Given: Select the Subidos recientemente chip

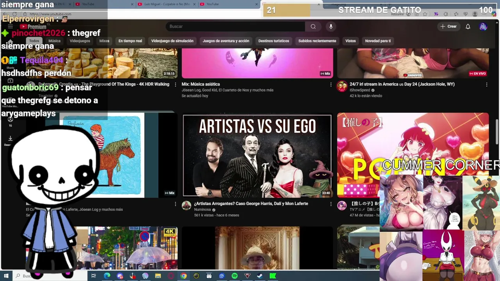Looking at the screenshot, I should [x=317, y=41].
